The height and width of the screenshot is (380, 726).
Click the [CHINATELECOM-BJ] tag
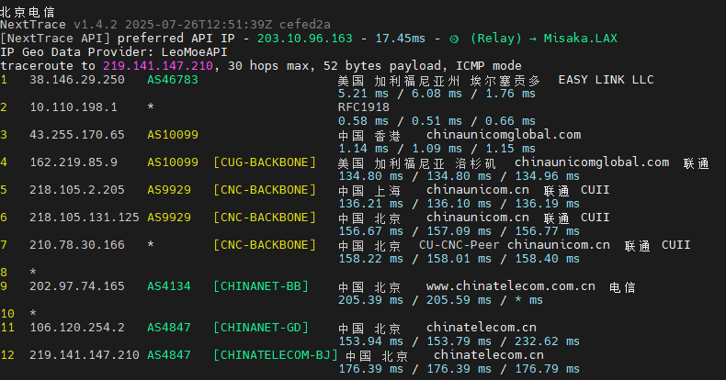pos(276,355)
